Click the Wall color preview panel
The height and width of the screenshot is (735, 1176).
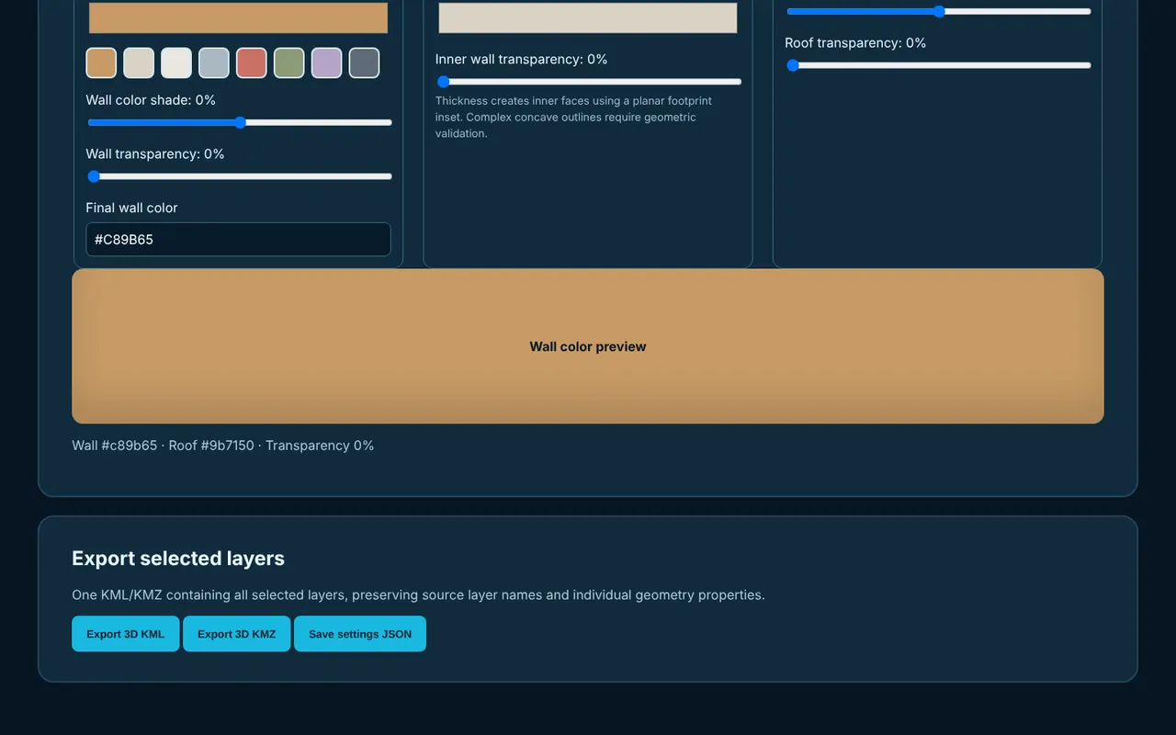[588, 346]
